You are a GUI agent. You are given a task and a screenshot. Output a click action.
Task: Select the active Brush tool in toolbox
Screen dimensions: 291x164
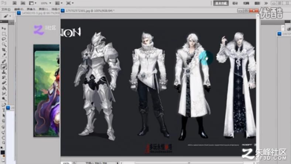point(4,67)
